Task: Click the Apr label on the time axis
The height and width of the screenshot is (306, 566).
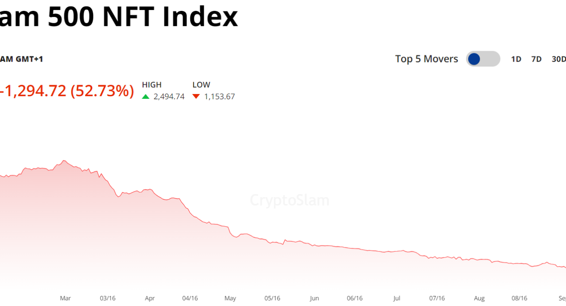Action: [x=150, y=298]
